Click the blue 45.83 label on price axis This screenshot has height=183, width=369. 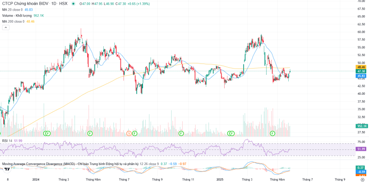coord(361,76)
